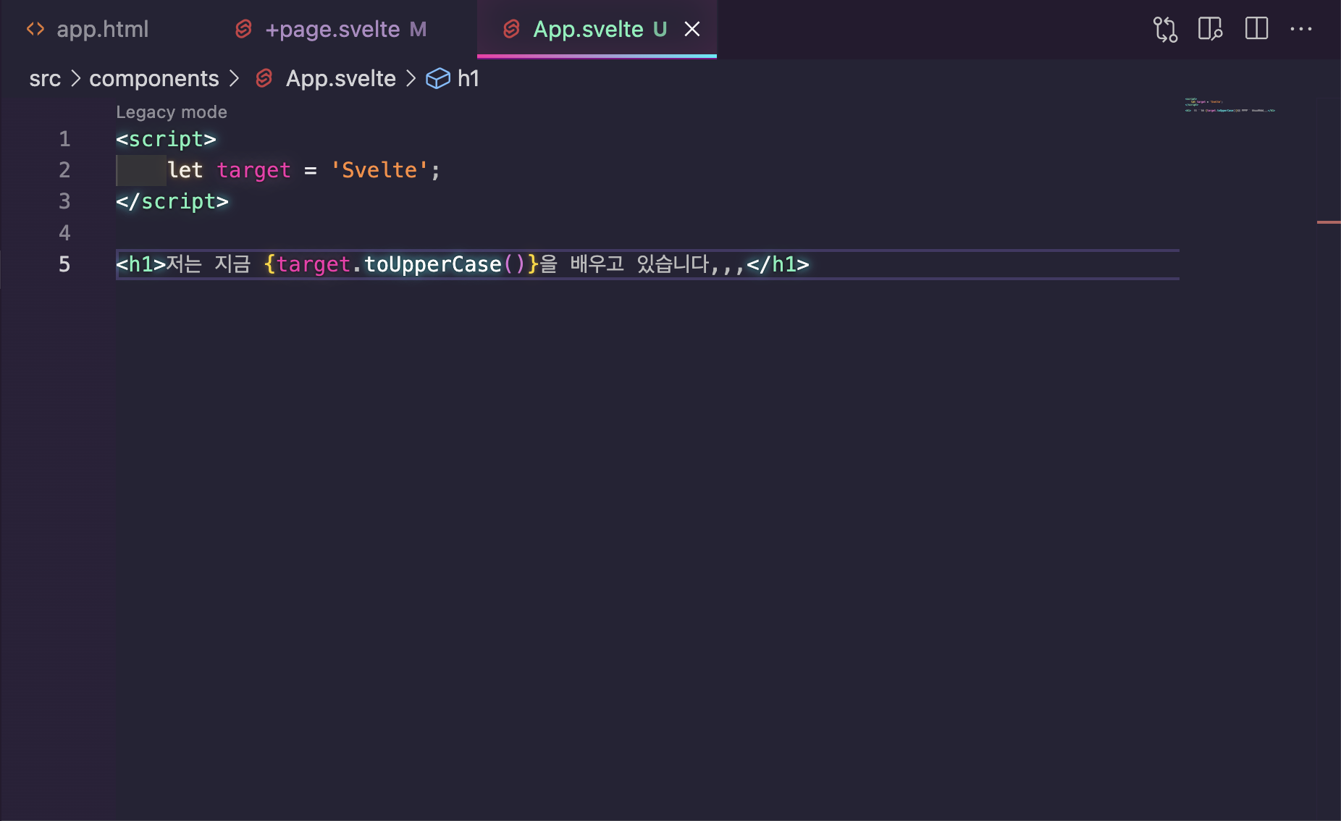Image resolution: width=1341 pixels, height=821 pixels.
Task: Select the App.svelte editor tab
Action: pos(597,29)
